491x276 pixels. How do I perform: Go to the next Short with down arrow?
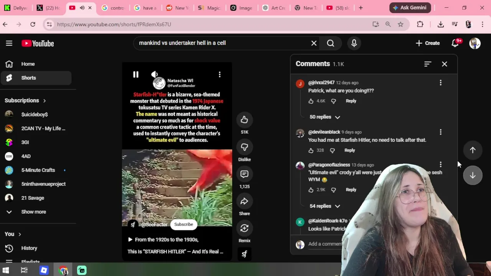(x=473, y=176)
